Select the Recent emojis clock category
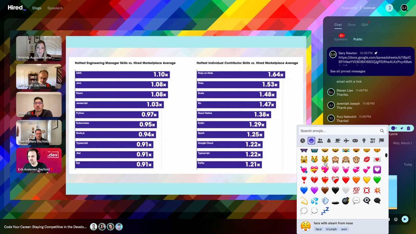This screenshot has height=234, width=416. click(303, 141)
